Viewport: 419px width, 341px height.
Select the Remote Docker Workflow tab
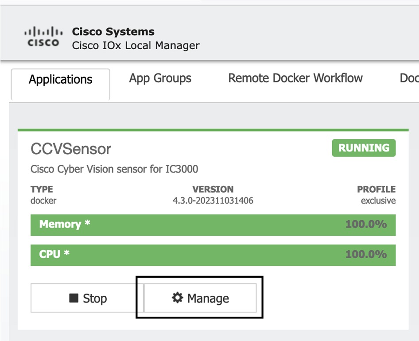(295, 78)
